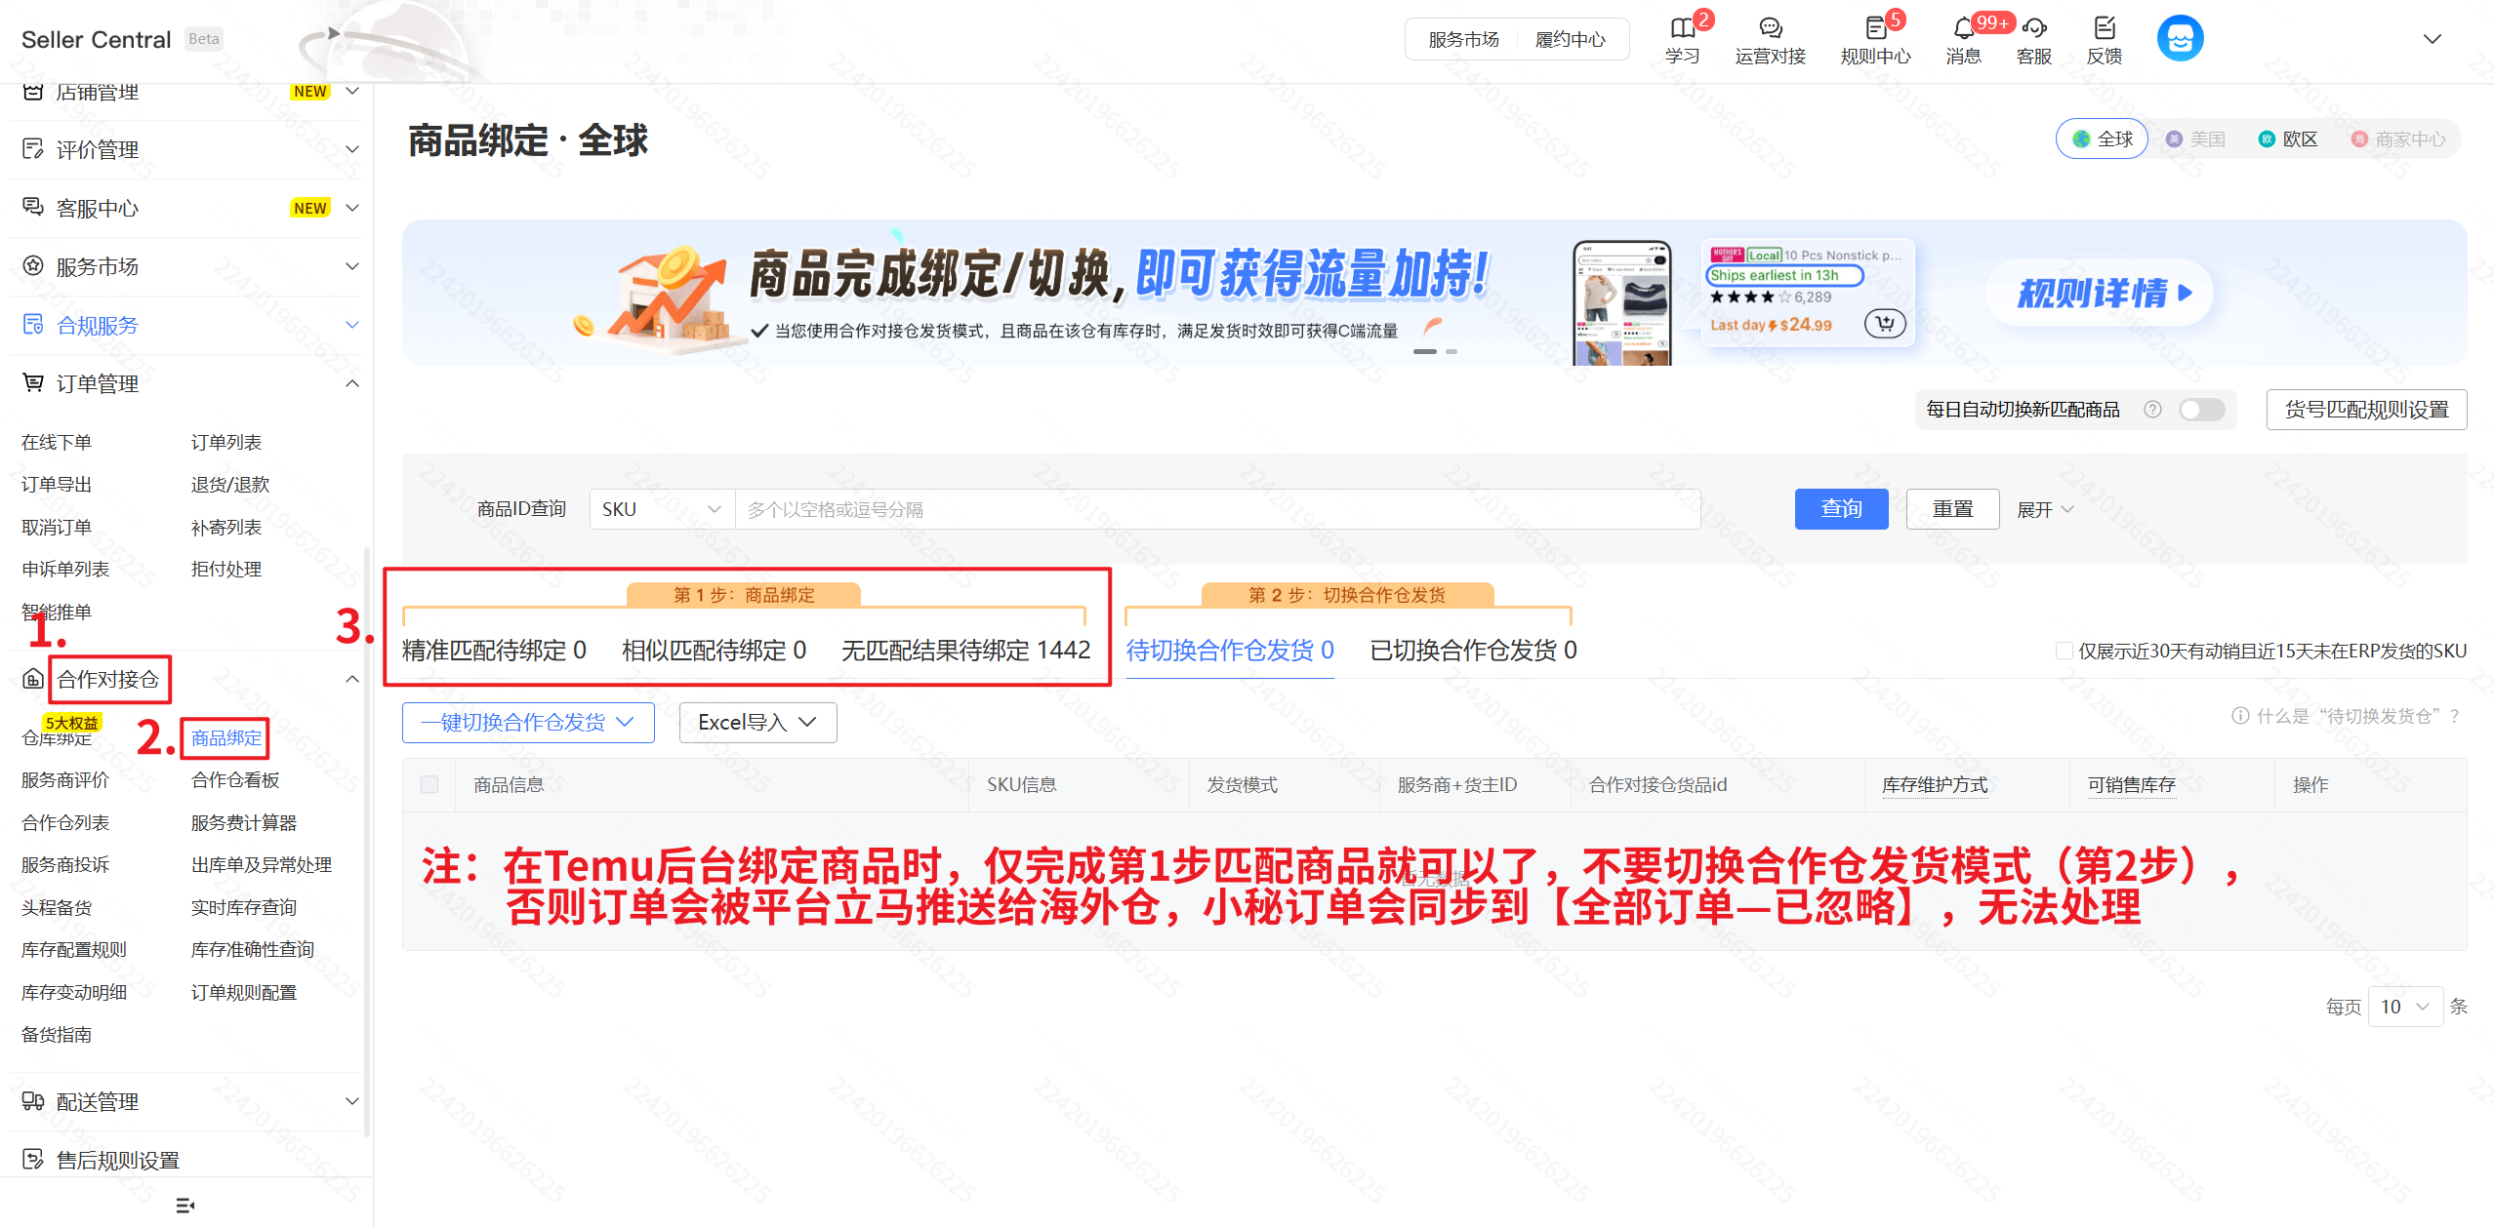This screenshot has width=2494, height=1228.
Task: Open 规则中心 document icon
Action: (x=1874, y=28)
